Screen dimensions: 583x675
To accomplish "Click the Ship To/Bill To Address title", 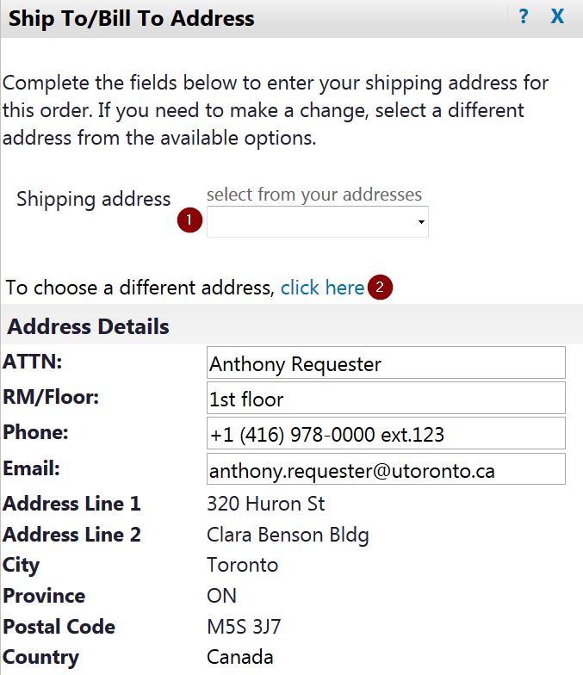I will tap(132, 18).
